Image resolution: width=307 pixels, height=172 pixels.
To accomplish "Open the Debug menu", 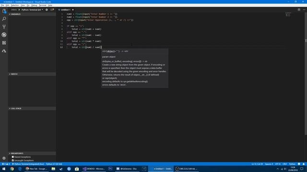I will [x=34, y=5].
